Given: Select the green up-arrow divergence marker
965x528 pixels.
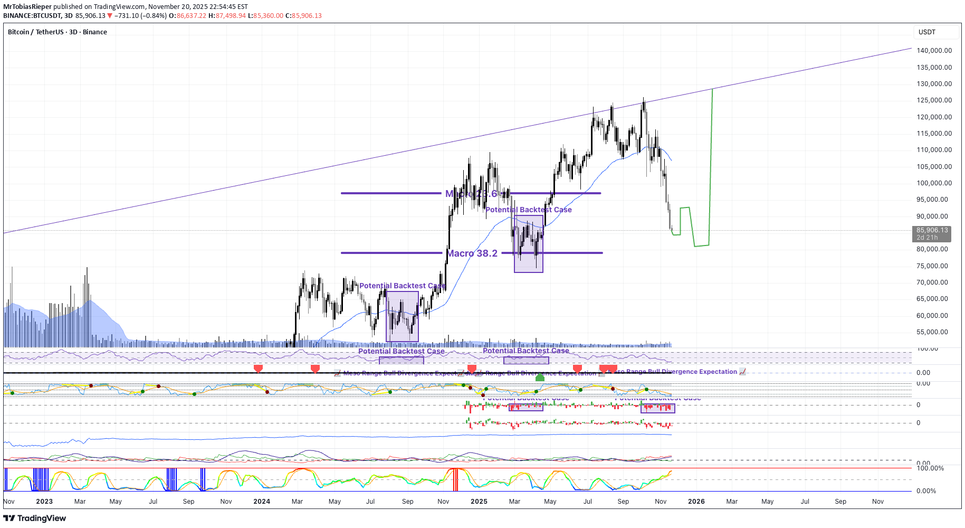Looking at the screenshot, I should point(539,377).
